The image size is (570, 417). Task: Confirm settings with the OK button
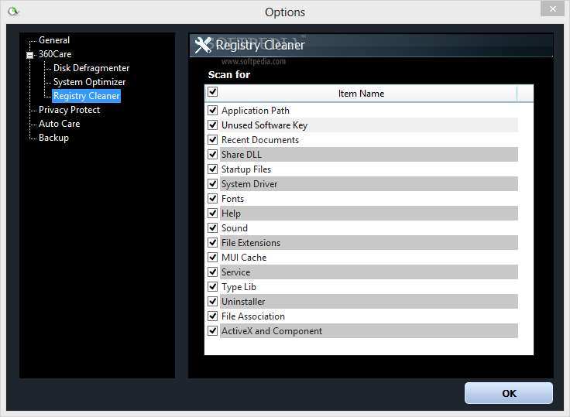(x=509, y=393)
